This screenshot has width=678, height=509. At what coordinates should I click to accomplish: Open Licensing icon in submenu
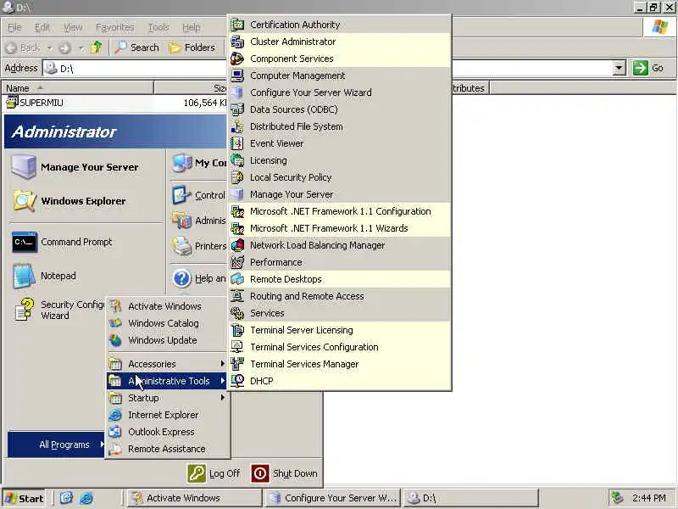coord(237,160)
